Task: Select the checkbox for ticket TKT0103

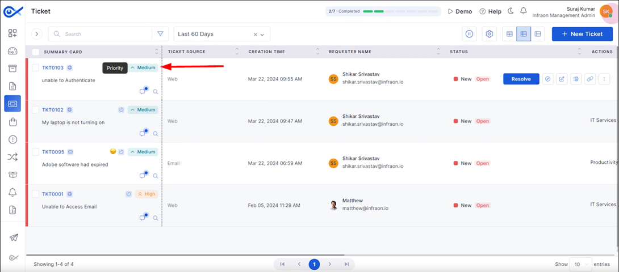Action: (x=35, y=68)
